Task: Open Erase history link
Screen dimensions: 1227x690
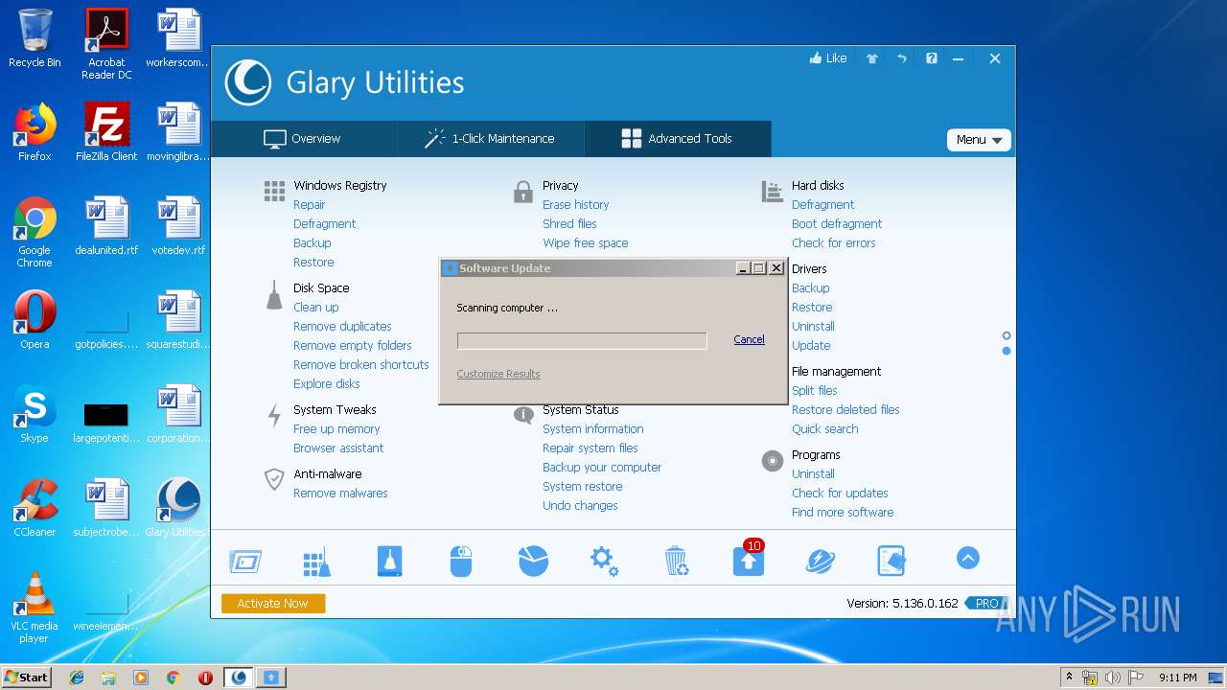Action: tap(575, 205)
